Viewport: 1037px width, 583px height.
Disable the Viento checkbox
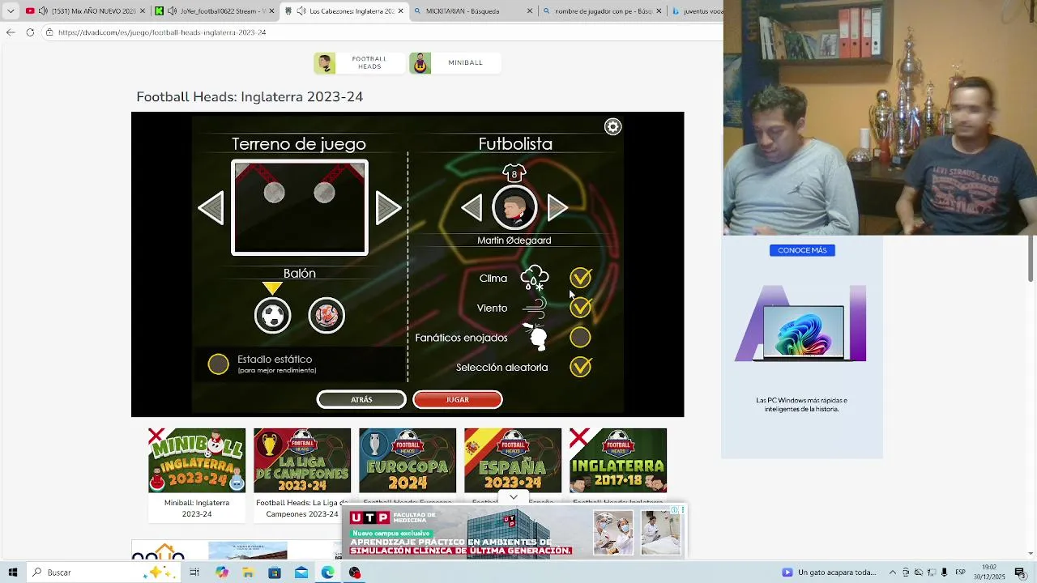pyautogui.click(x=581, y=308)
